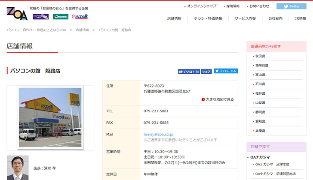The height and width of the screenshot is (180, 313).
Task: Click the パソコンの館 姫路店 page heading
Action: 35,71
